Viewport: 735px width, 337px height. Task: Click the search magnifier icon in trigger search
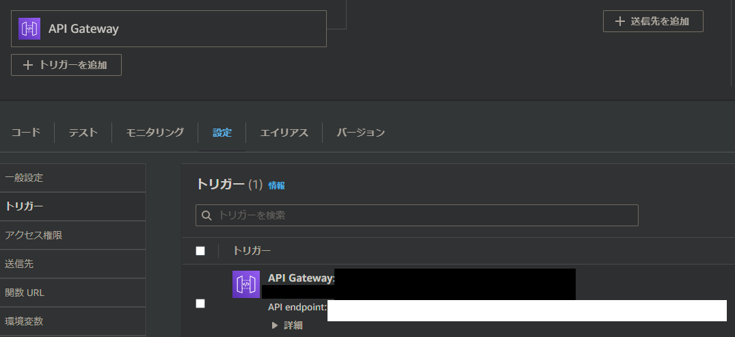(x=206, y=215)
